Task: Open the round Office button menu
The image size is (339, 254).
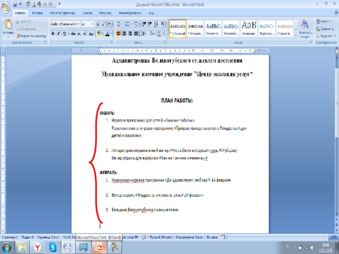Action: (5, 6)
